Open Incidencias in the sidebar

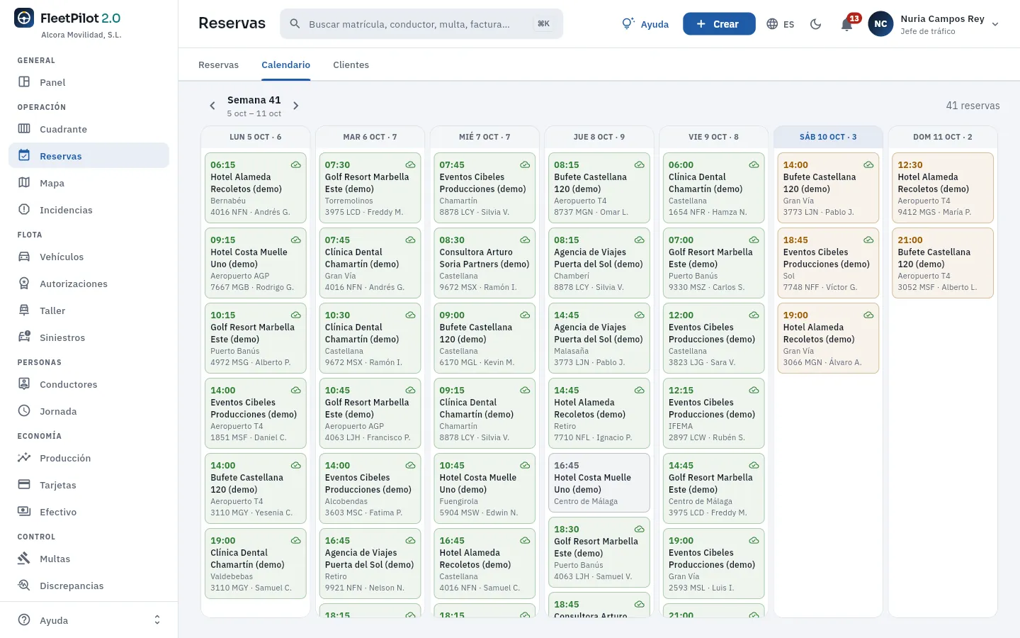point(89,210)
